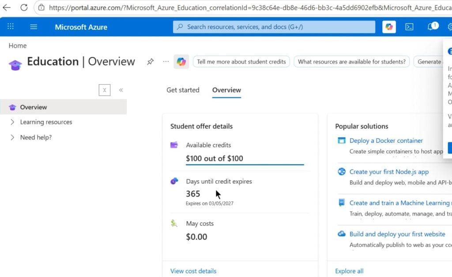Switch to the Get started tab

[x=183, y=90]
